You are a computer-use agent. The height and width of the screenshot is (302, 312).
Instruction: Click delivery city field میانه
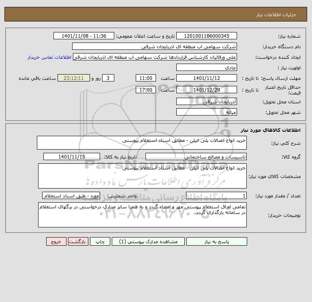tap(207, 112)
